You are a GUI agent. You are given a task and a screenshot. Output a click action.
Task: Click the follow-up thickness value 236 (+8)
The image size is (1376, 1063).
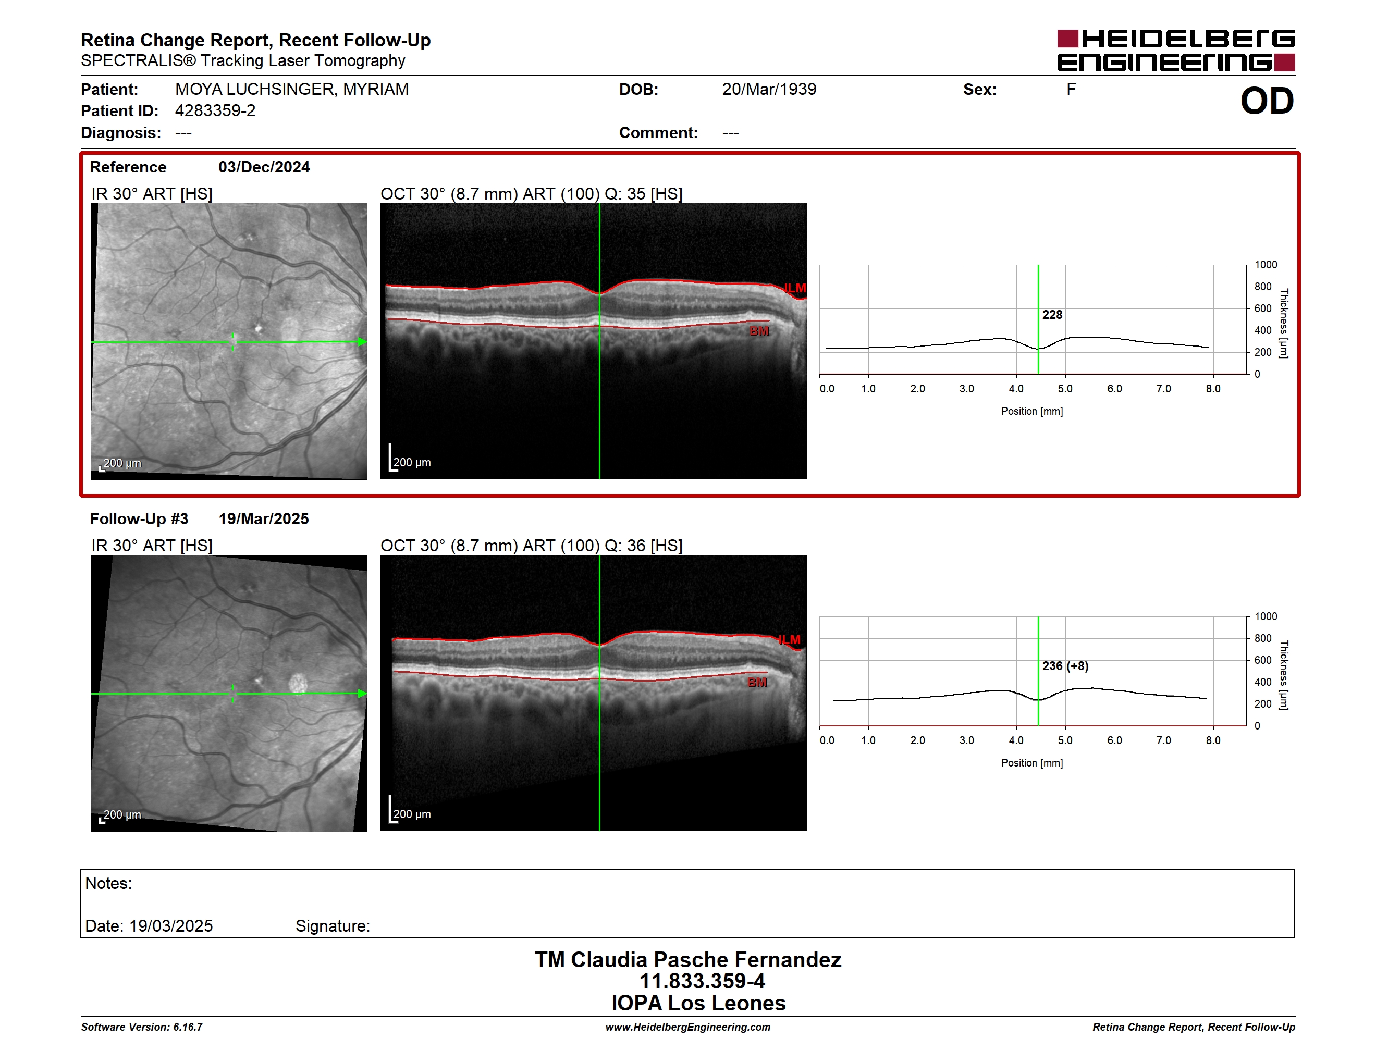point(1065,666)
